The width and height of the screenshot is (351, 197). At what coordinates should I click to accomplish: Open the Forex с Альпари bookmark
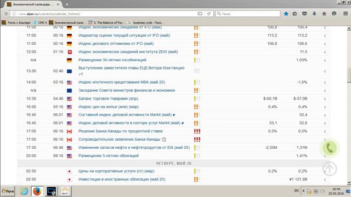(16, 22)
